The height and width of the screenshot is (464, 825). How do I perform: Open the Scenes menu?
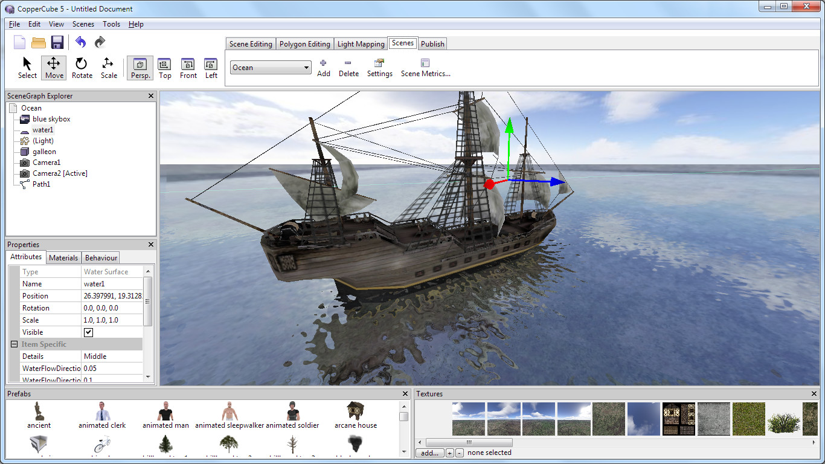pyautogui.click(x=83, y=24)
